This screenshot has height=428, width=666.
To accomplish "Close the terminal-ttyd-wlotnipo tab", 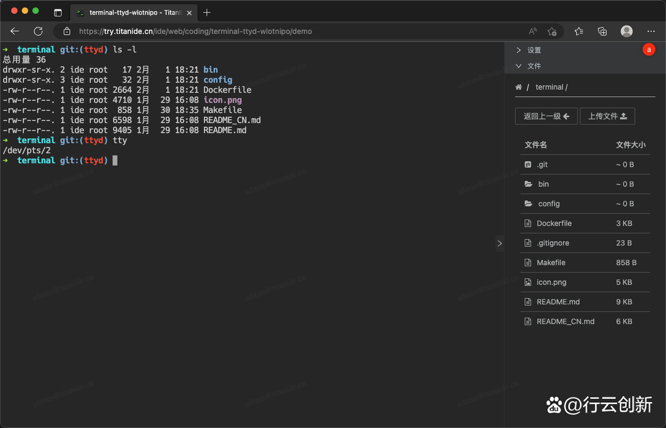I will 189,12.
